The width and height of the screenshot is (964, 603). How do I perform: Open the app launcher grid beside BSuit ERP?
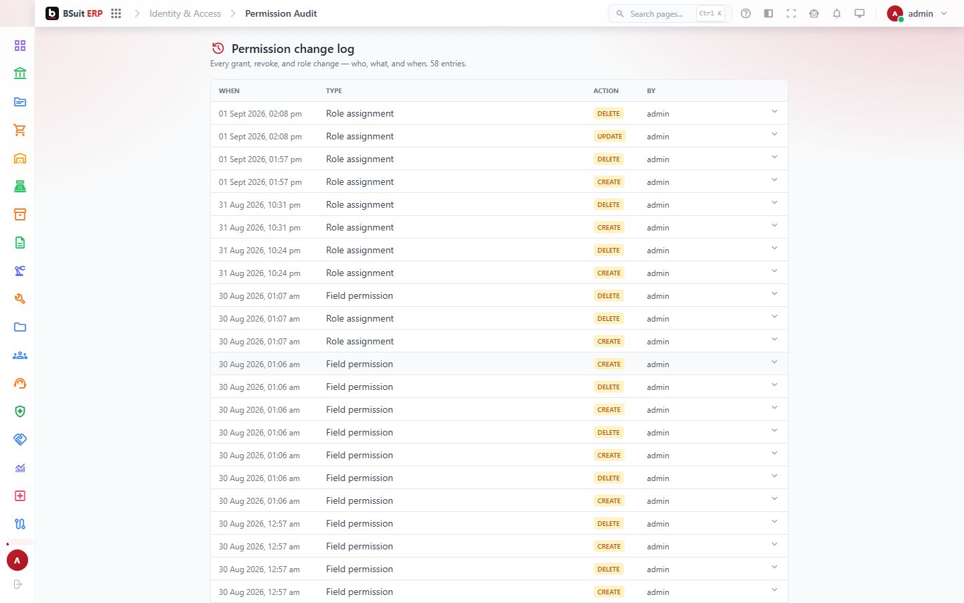116,13
